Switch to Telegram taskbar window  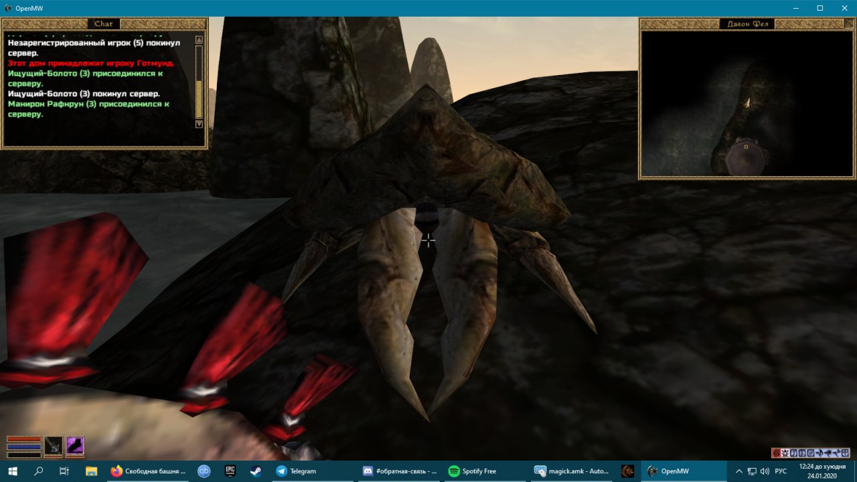coord(311,471)
